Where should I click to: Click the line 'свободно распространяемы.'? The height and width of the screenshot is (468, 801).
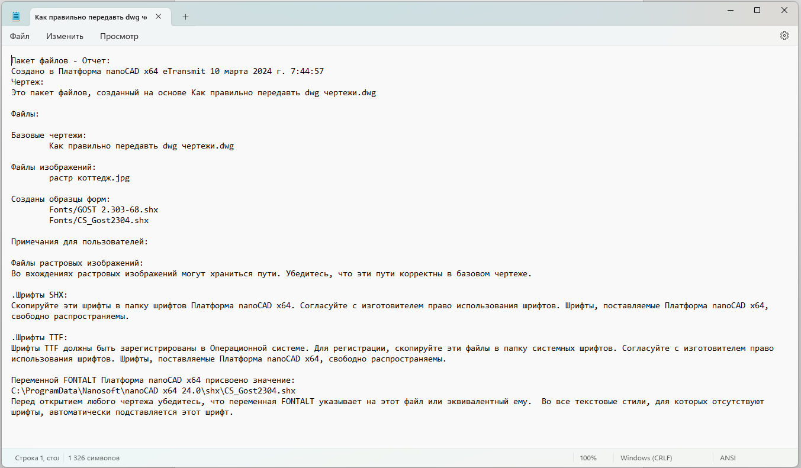click(70, 317)
